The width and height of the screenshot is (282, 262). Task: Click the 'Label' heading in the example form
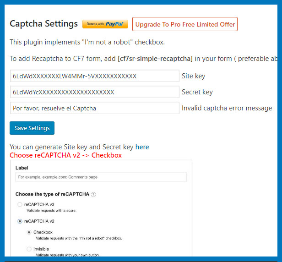point(22,168)
